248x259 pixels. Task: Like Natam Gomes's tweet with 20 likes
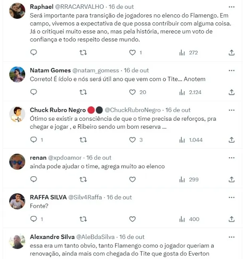pyautogui.click(x=133, y=92)
